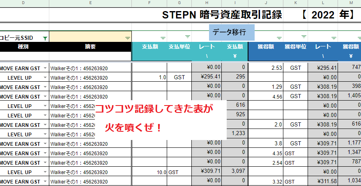Select the 4.35 earned amount cell
This screenshot has width=361, height=186.
click(266, 153)
